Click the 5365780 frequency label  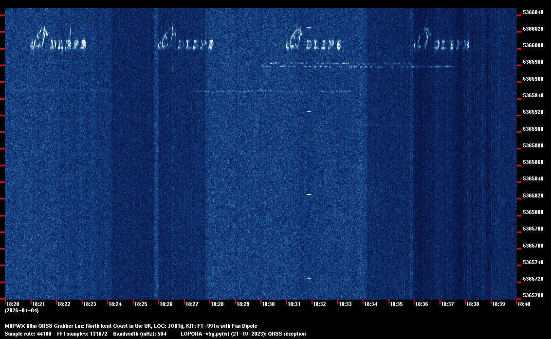click(x=533, y=229)
